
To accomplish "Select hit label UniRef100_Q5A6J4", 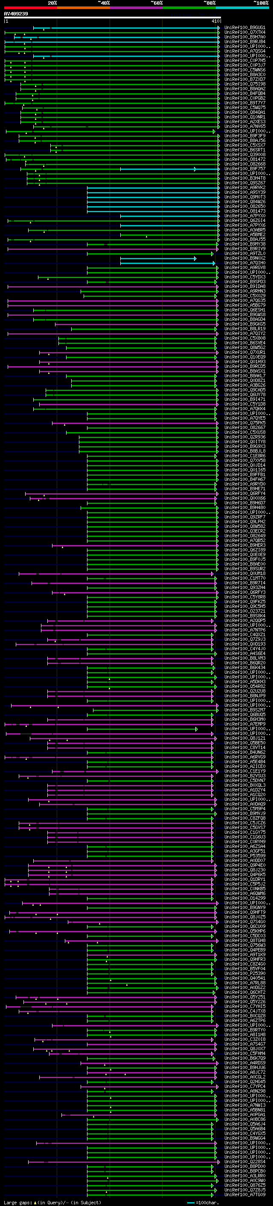I will (244, 1123).
